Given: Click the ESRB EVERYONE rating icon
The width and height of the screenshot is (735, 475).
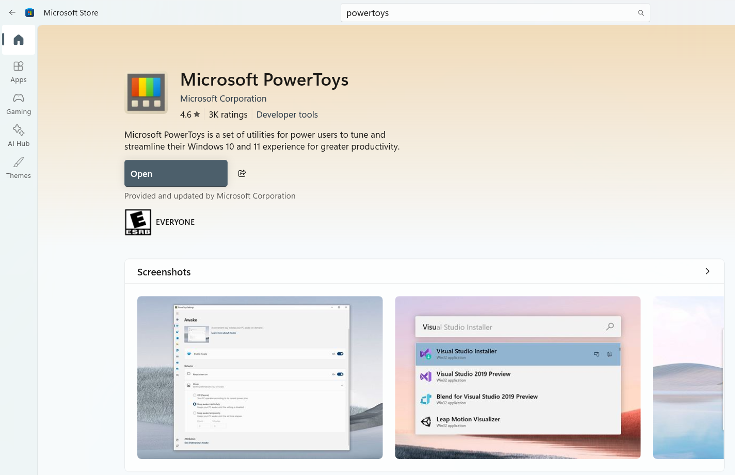Looking at the screenshot, I should click(x=138, y=222).
